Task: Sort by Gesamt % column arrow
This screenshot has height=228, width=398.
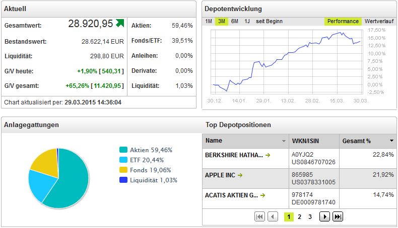Action: 391,141
